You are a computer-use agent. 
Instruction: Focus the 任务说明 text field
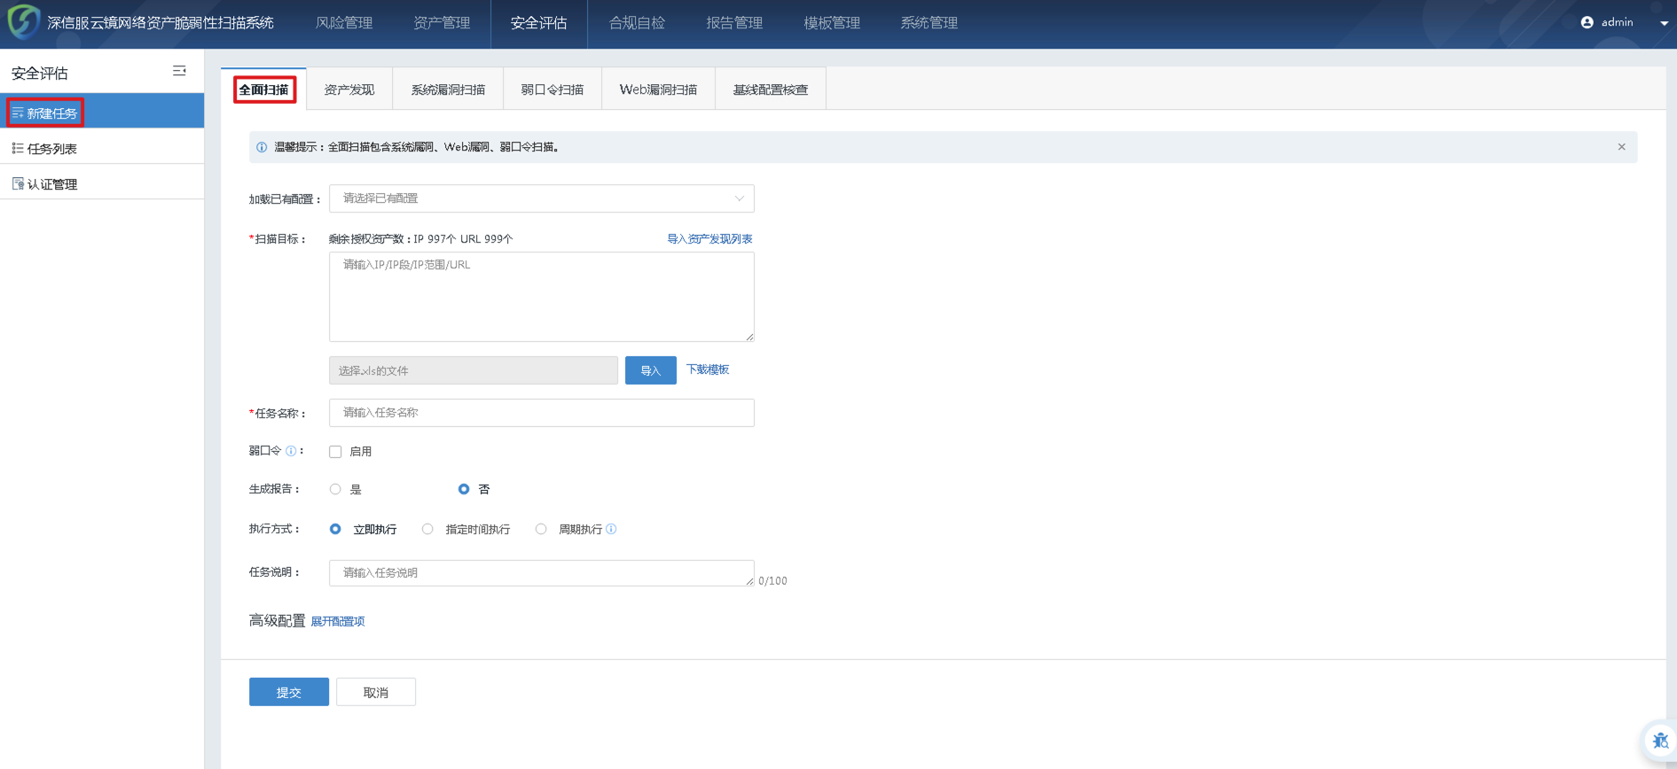541,573
